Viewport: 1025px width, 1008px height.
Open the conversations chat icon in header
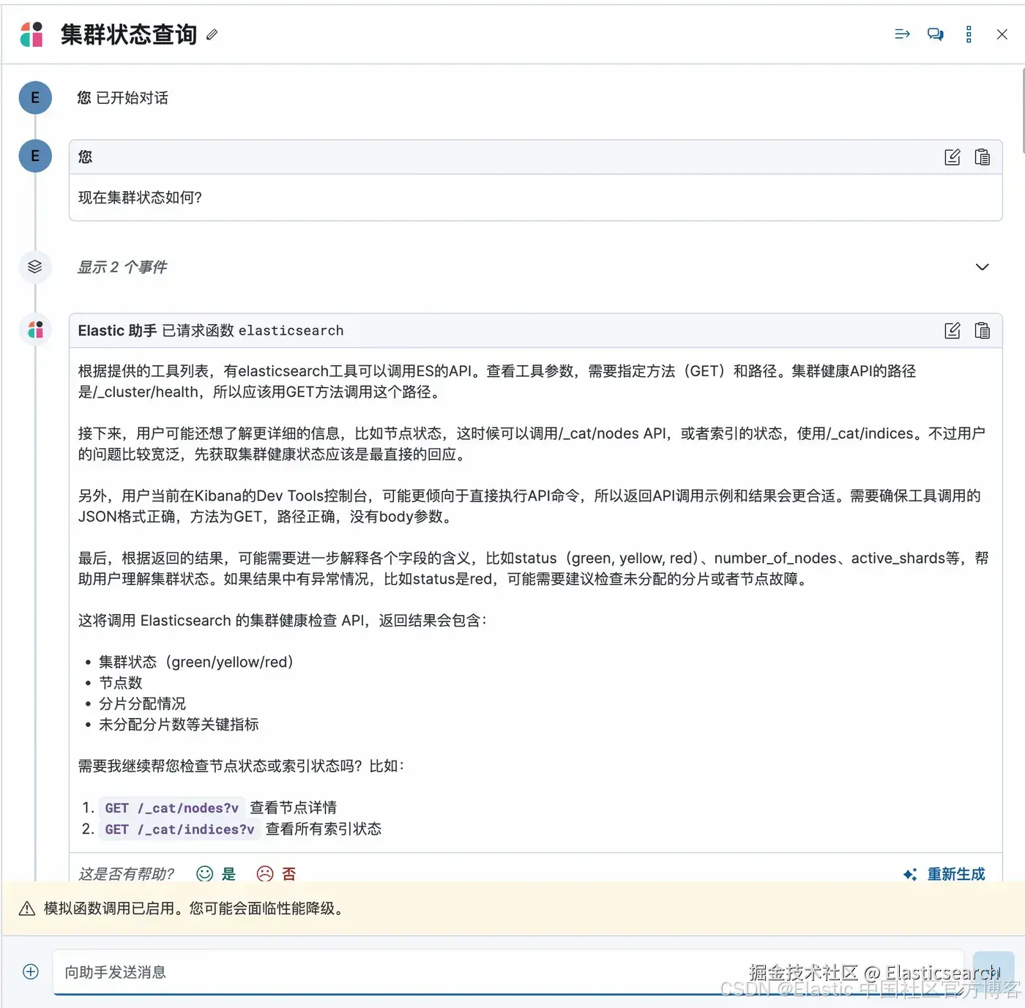pos(935,34)
